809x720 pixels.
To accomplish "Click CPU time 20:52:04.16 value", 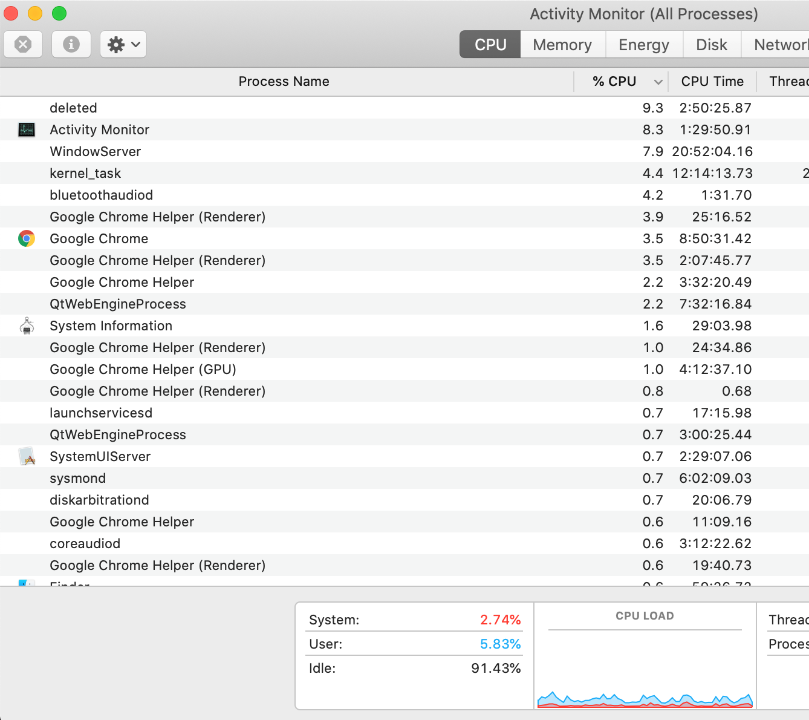I will click(x=712, y=151).
